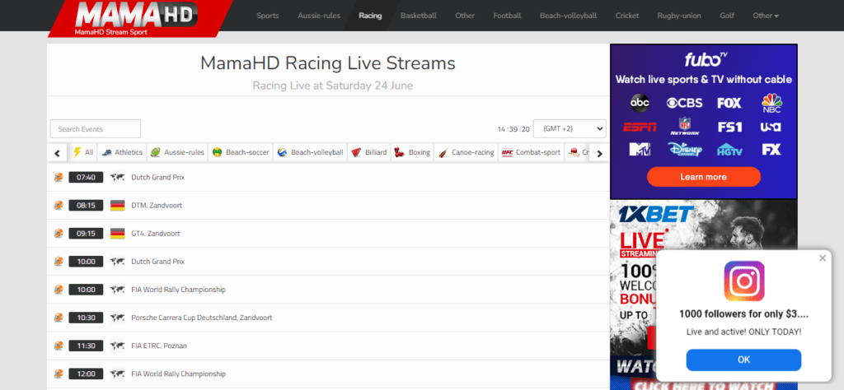Open the Sports menu item

[268, 16]
